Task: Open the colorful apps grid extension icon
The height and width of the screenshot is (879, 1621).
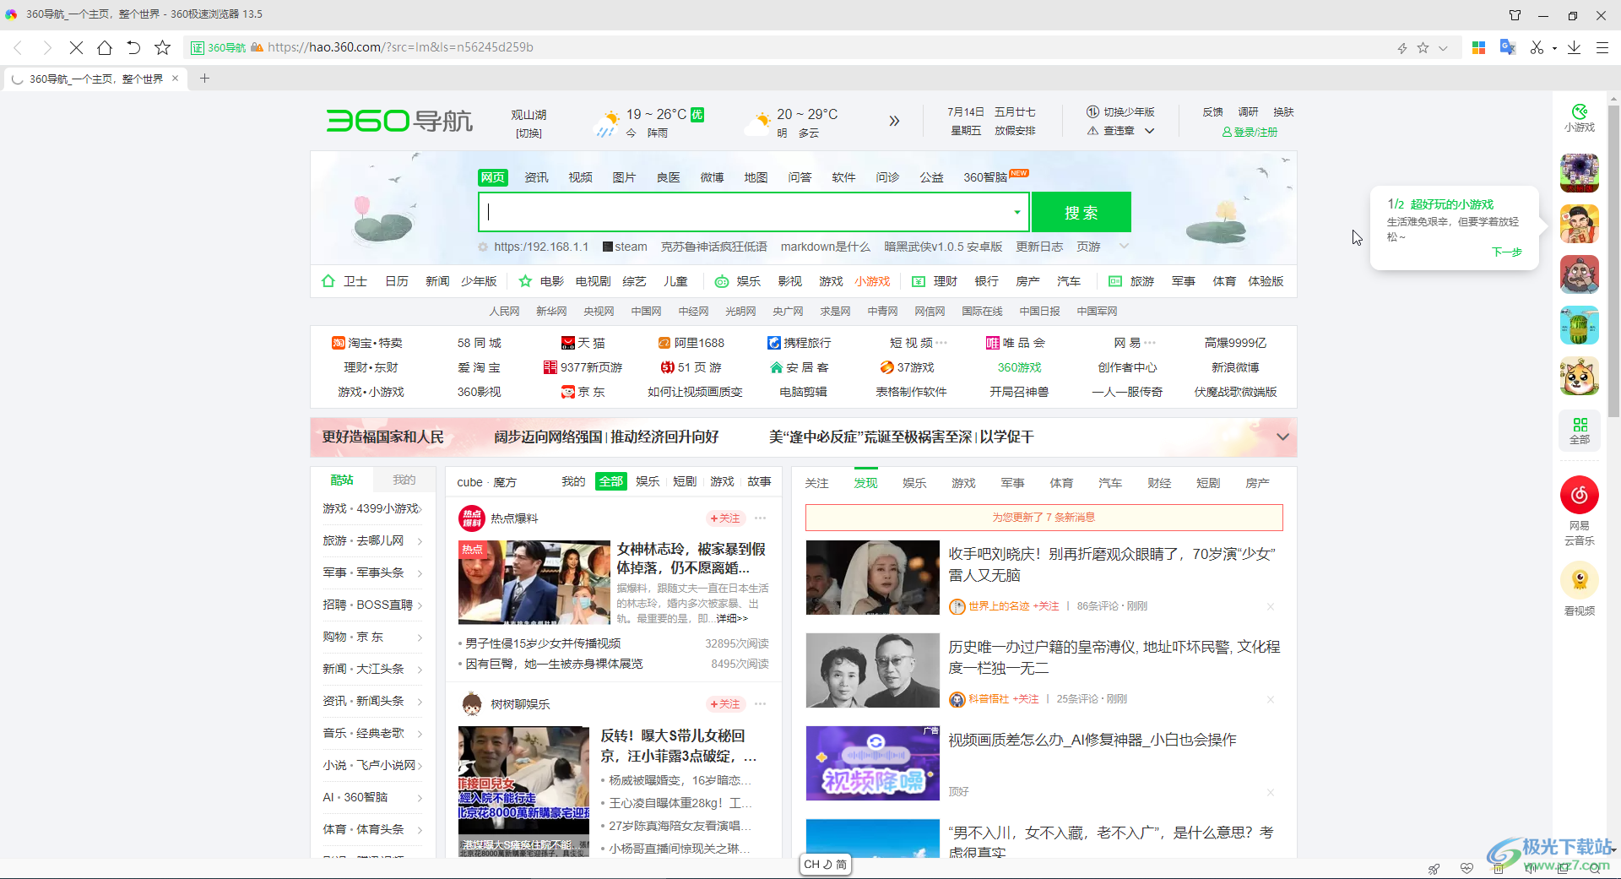Action: tap(1478, 47)
